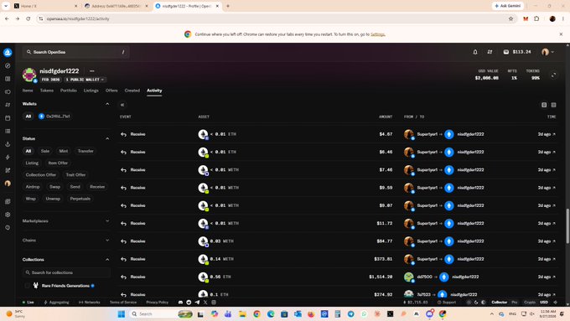Click the Search for collections field

(65, 272)
